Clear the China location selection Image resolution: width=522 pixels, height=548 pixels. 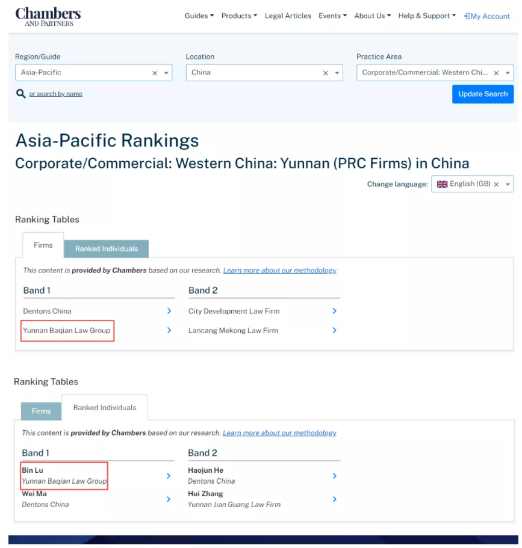click(x=326, y=73)
